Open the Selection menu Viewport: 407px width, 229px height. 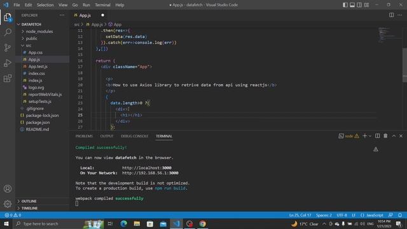coord(45,5)
